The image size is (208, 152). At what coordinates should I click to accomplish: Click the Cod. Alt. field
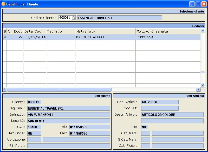160,108
